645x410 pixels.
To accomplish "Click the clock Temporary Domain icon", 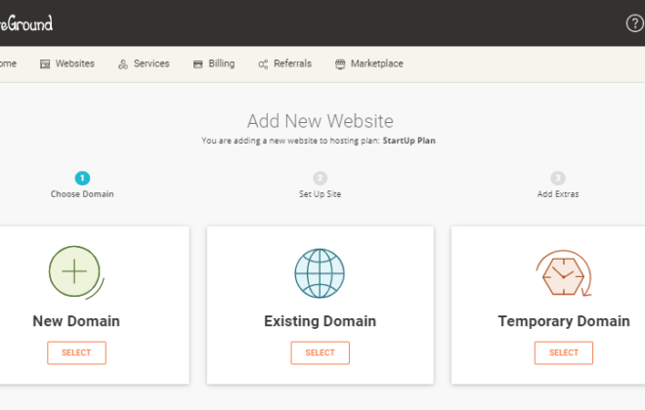I will [x=564, y=273].
